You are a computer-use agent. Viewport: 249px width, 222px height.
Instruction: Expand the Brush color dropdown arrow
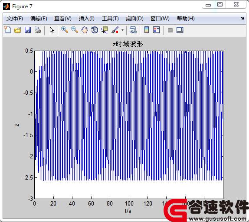pos(122,30)
